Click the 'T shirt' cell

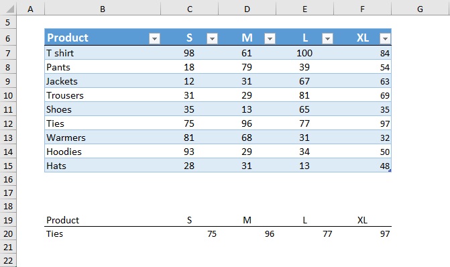(103, 53)
